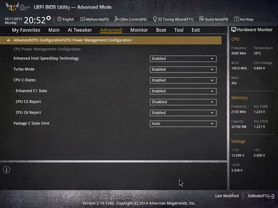Screen dimensions: 278x208
Task: Open the Package C State limit dropdown
Action: pos(183,124)
